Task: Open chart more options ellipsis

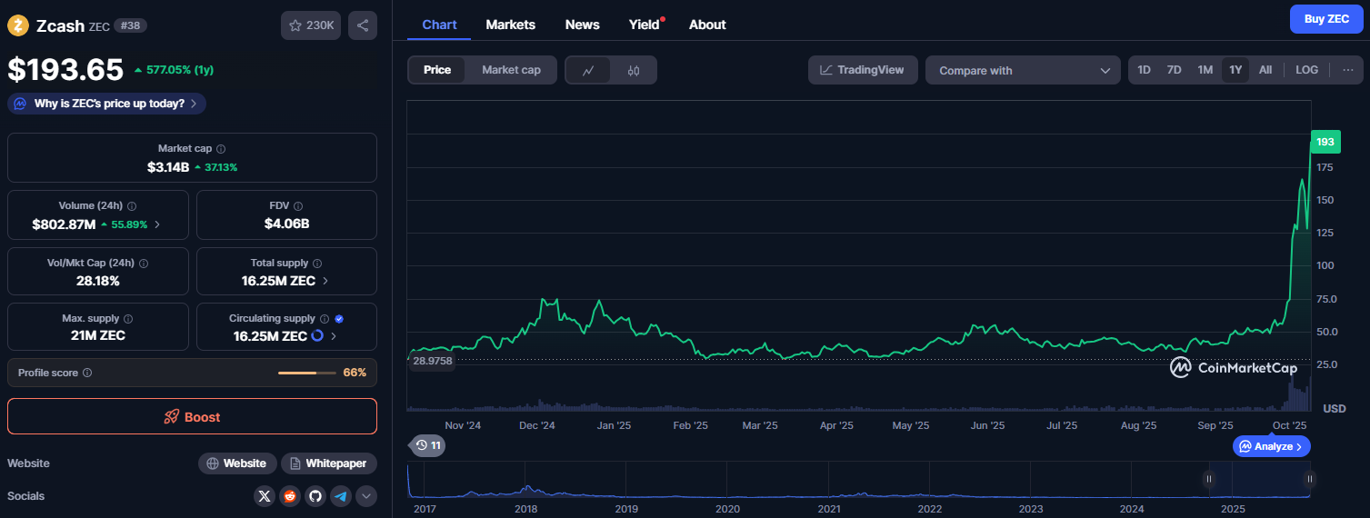Action: 1347,70
